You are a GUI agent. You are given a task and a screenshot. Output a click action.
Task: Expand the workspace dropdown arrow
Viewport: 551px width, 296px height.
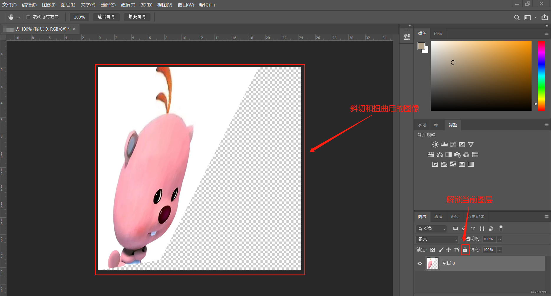click(536, 17)
